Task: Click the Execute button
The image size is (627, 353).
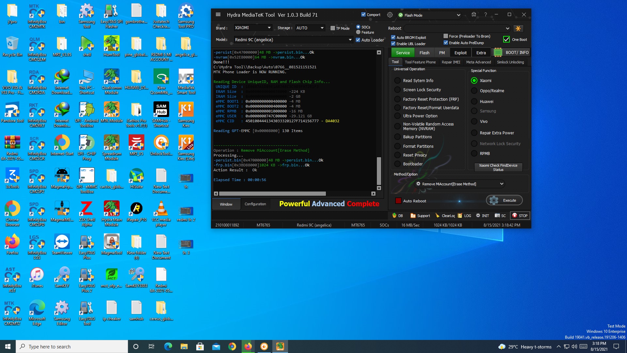Action: coord(504,200)
